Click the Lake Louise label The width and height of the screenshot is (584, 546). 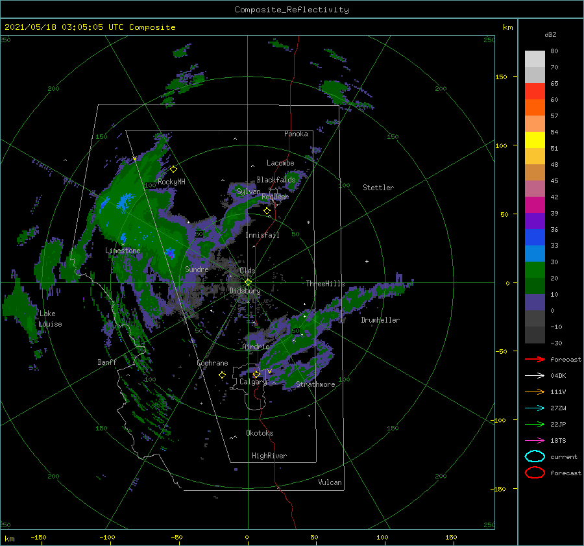[50, 319]
